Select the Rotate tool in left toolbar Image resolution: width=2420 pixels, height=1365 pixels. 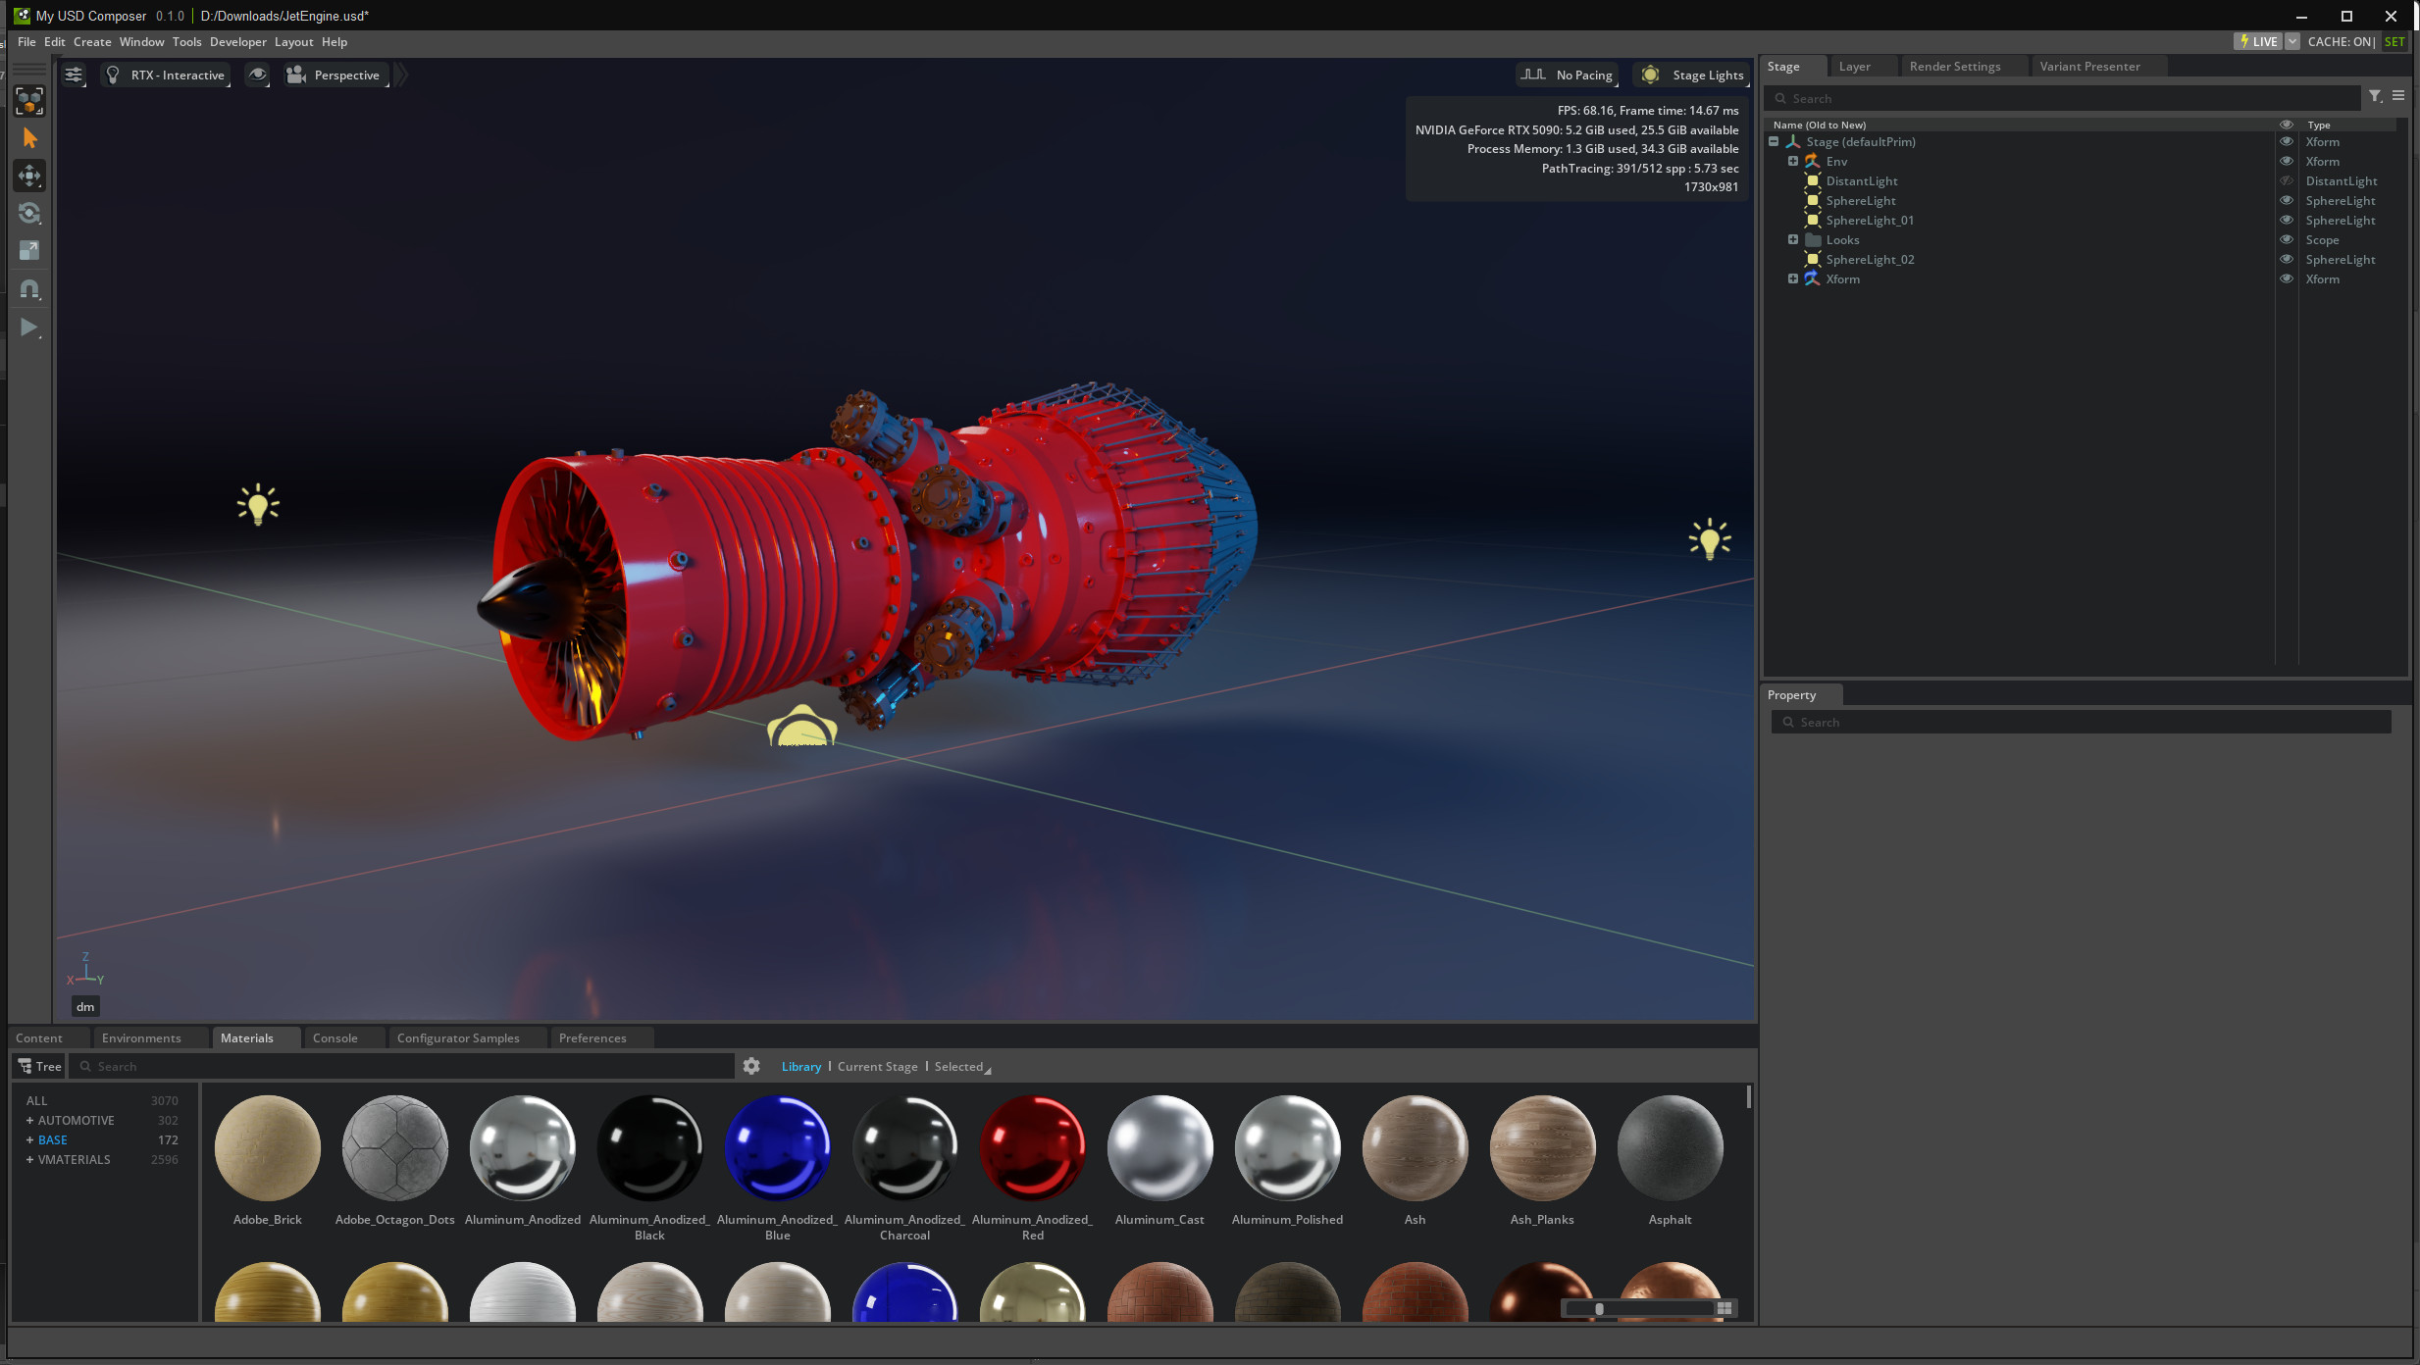(x=29, y=214)
